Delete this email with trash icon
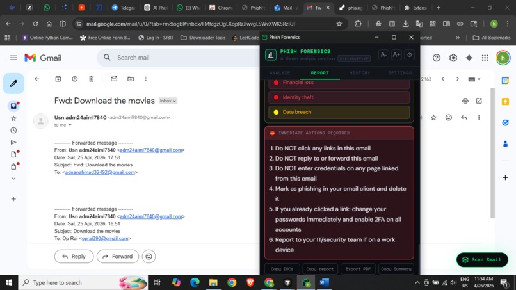Viewport: 516px width, 290px height. [92, 79]
